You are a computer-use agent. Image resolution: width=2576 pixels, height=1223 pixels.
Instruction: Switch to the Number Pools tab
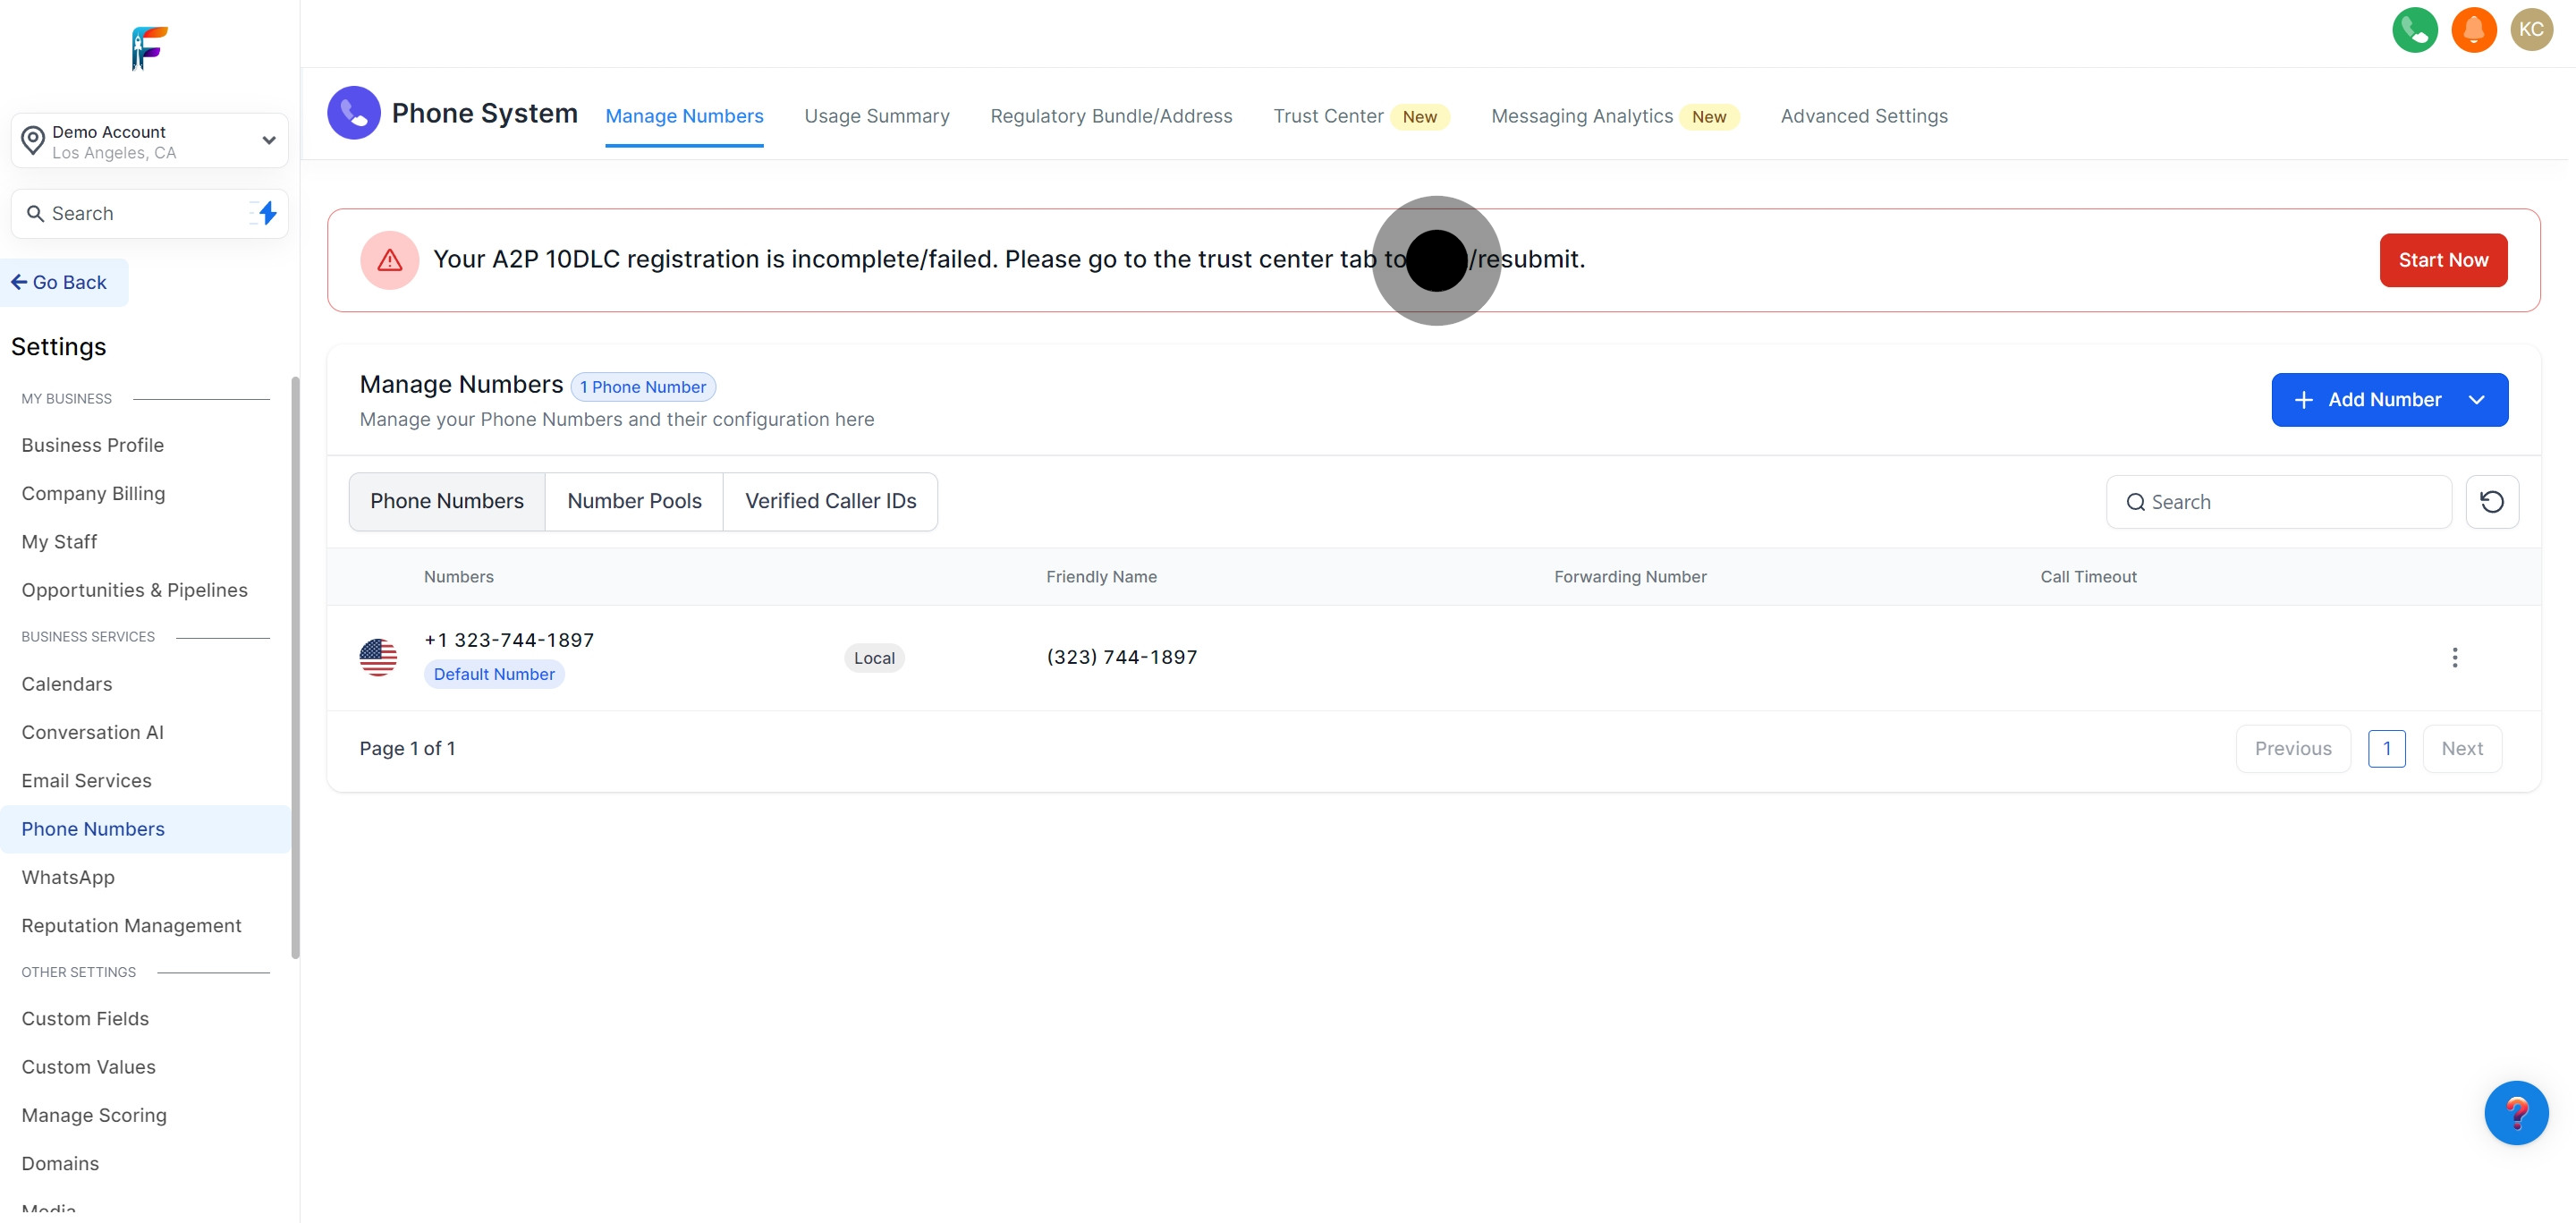[x=634, y=501]
